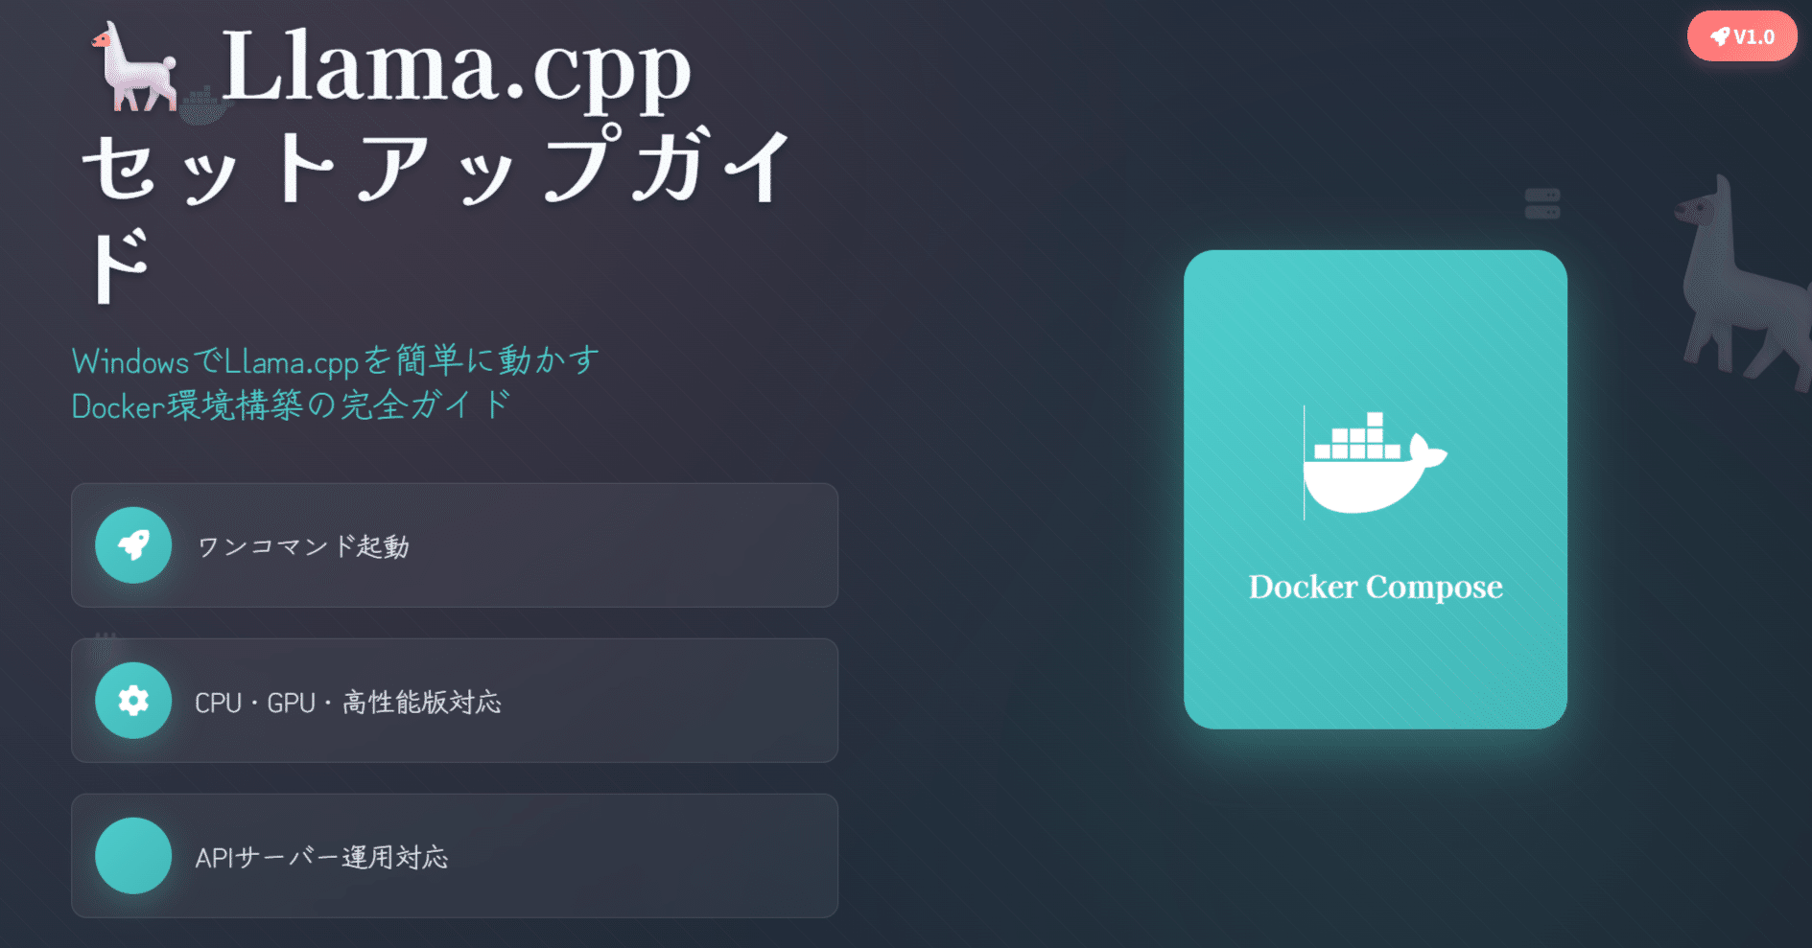Screen dimensions: 1812x948
Task: Click the CPU・GPU・高性能版対応 label text
Action: click(x=347, y=703)
